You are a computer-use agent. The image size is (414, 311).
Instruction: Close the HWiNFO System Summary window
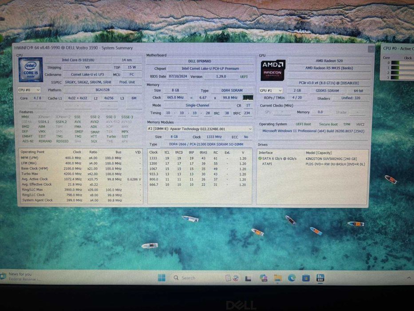pos(371,49)
